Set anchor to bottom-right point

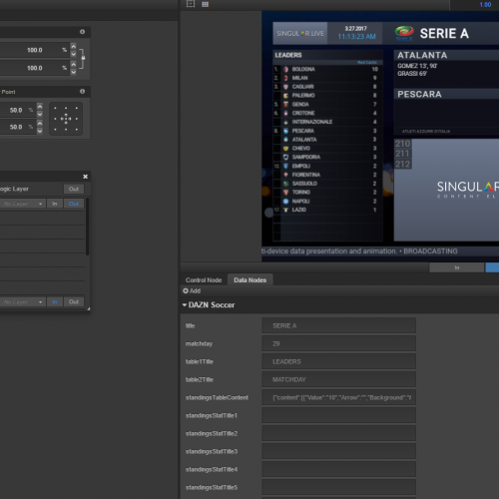point(77,129)
